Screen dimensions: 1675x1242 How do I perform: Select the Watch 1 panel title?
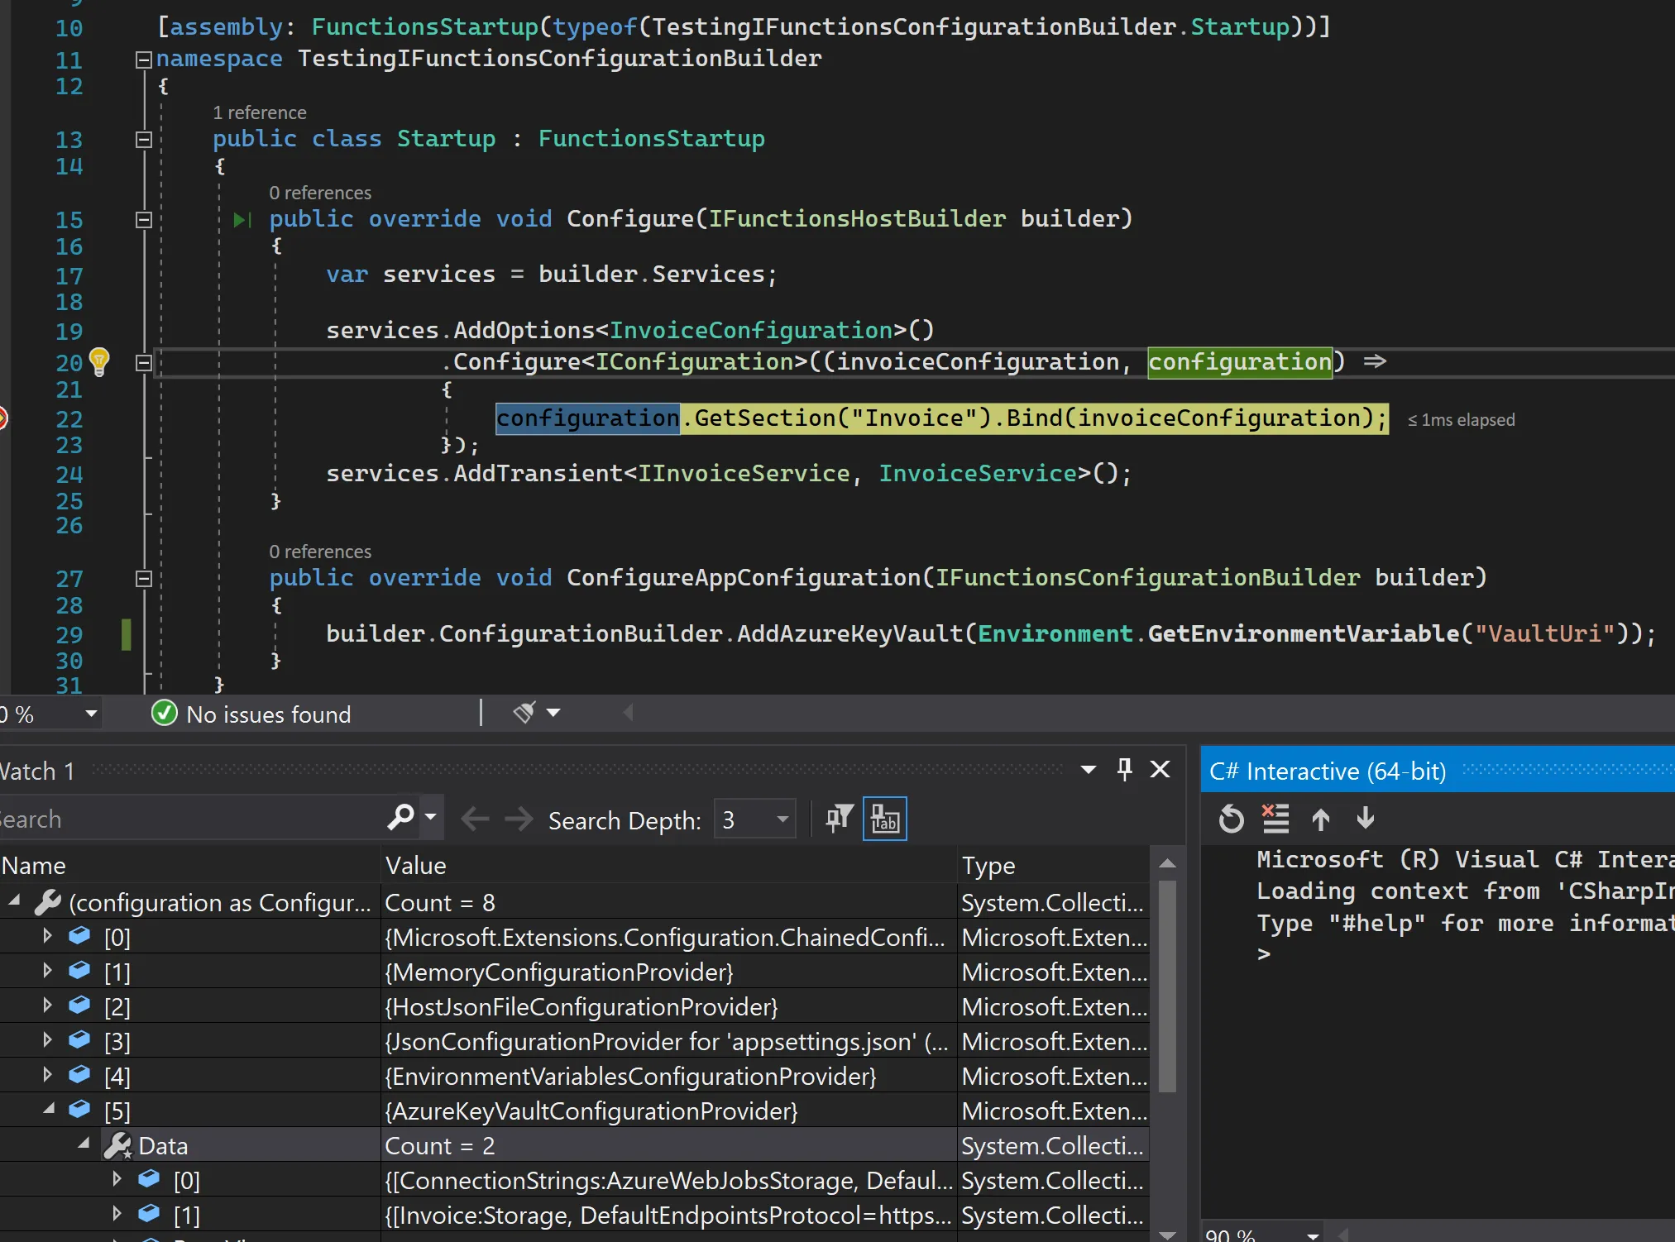(37, 770)
